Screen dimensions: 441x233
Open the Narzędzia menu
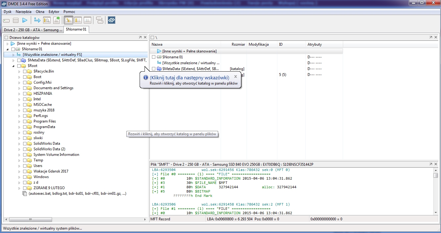tap(23, 12)
